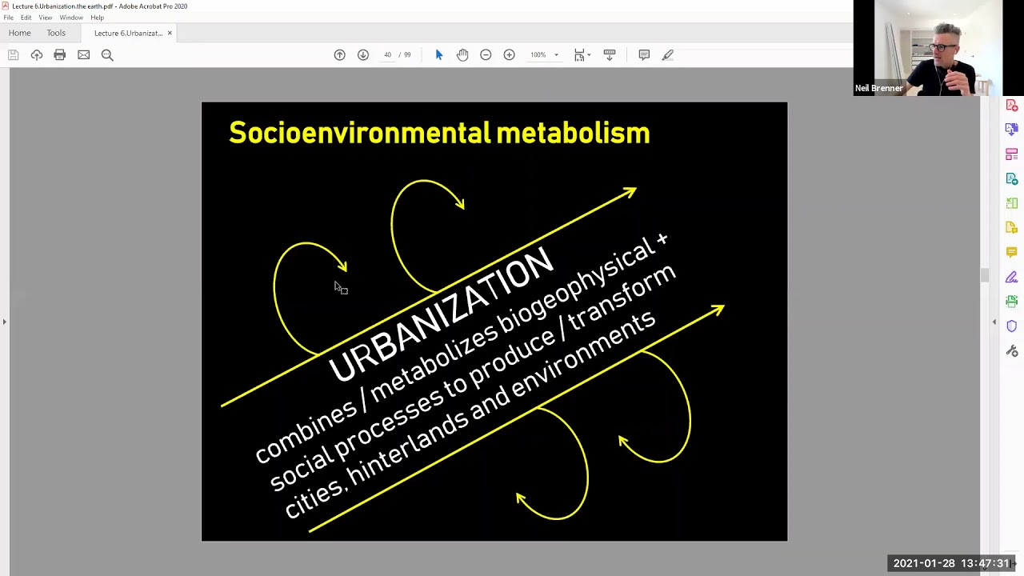Open Organize Pages pink icon

click(x=1012, y=154)
